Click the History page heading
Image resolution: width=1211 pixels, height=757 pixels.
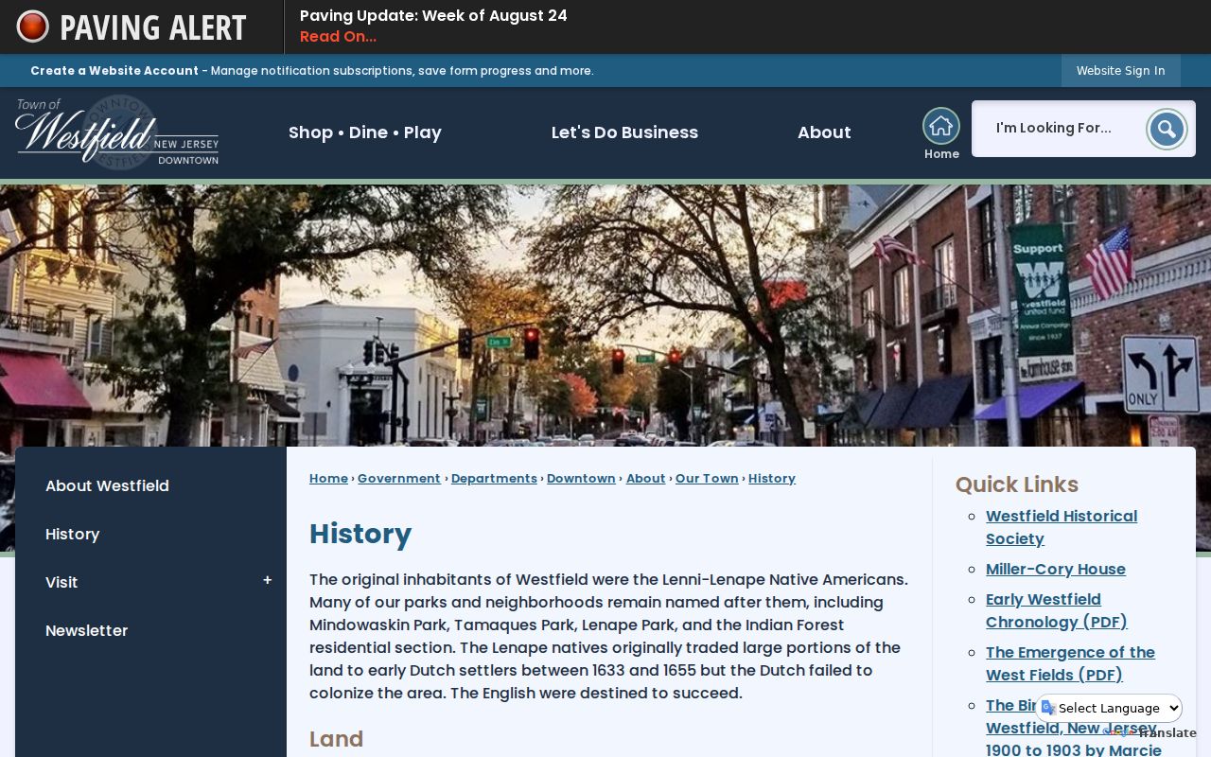[360, 534]
